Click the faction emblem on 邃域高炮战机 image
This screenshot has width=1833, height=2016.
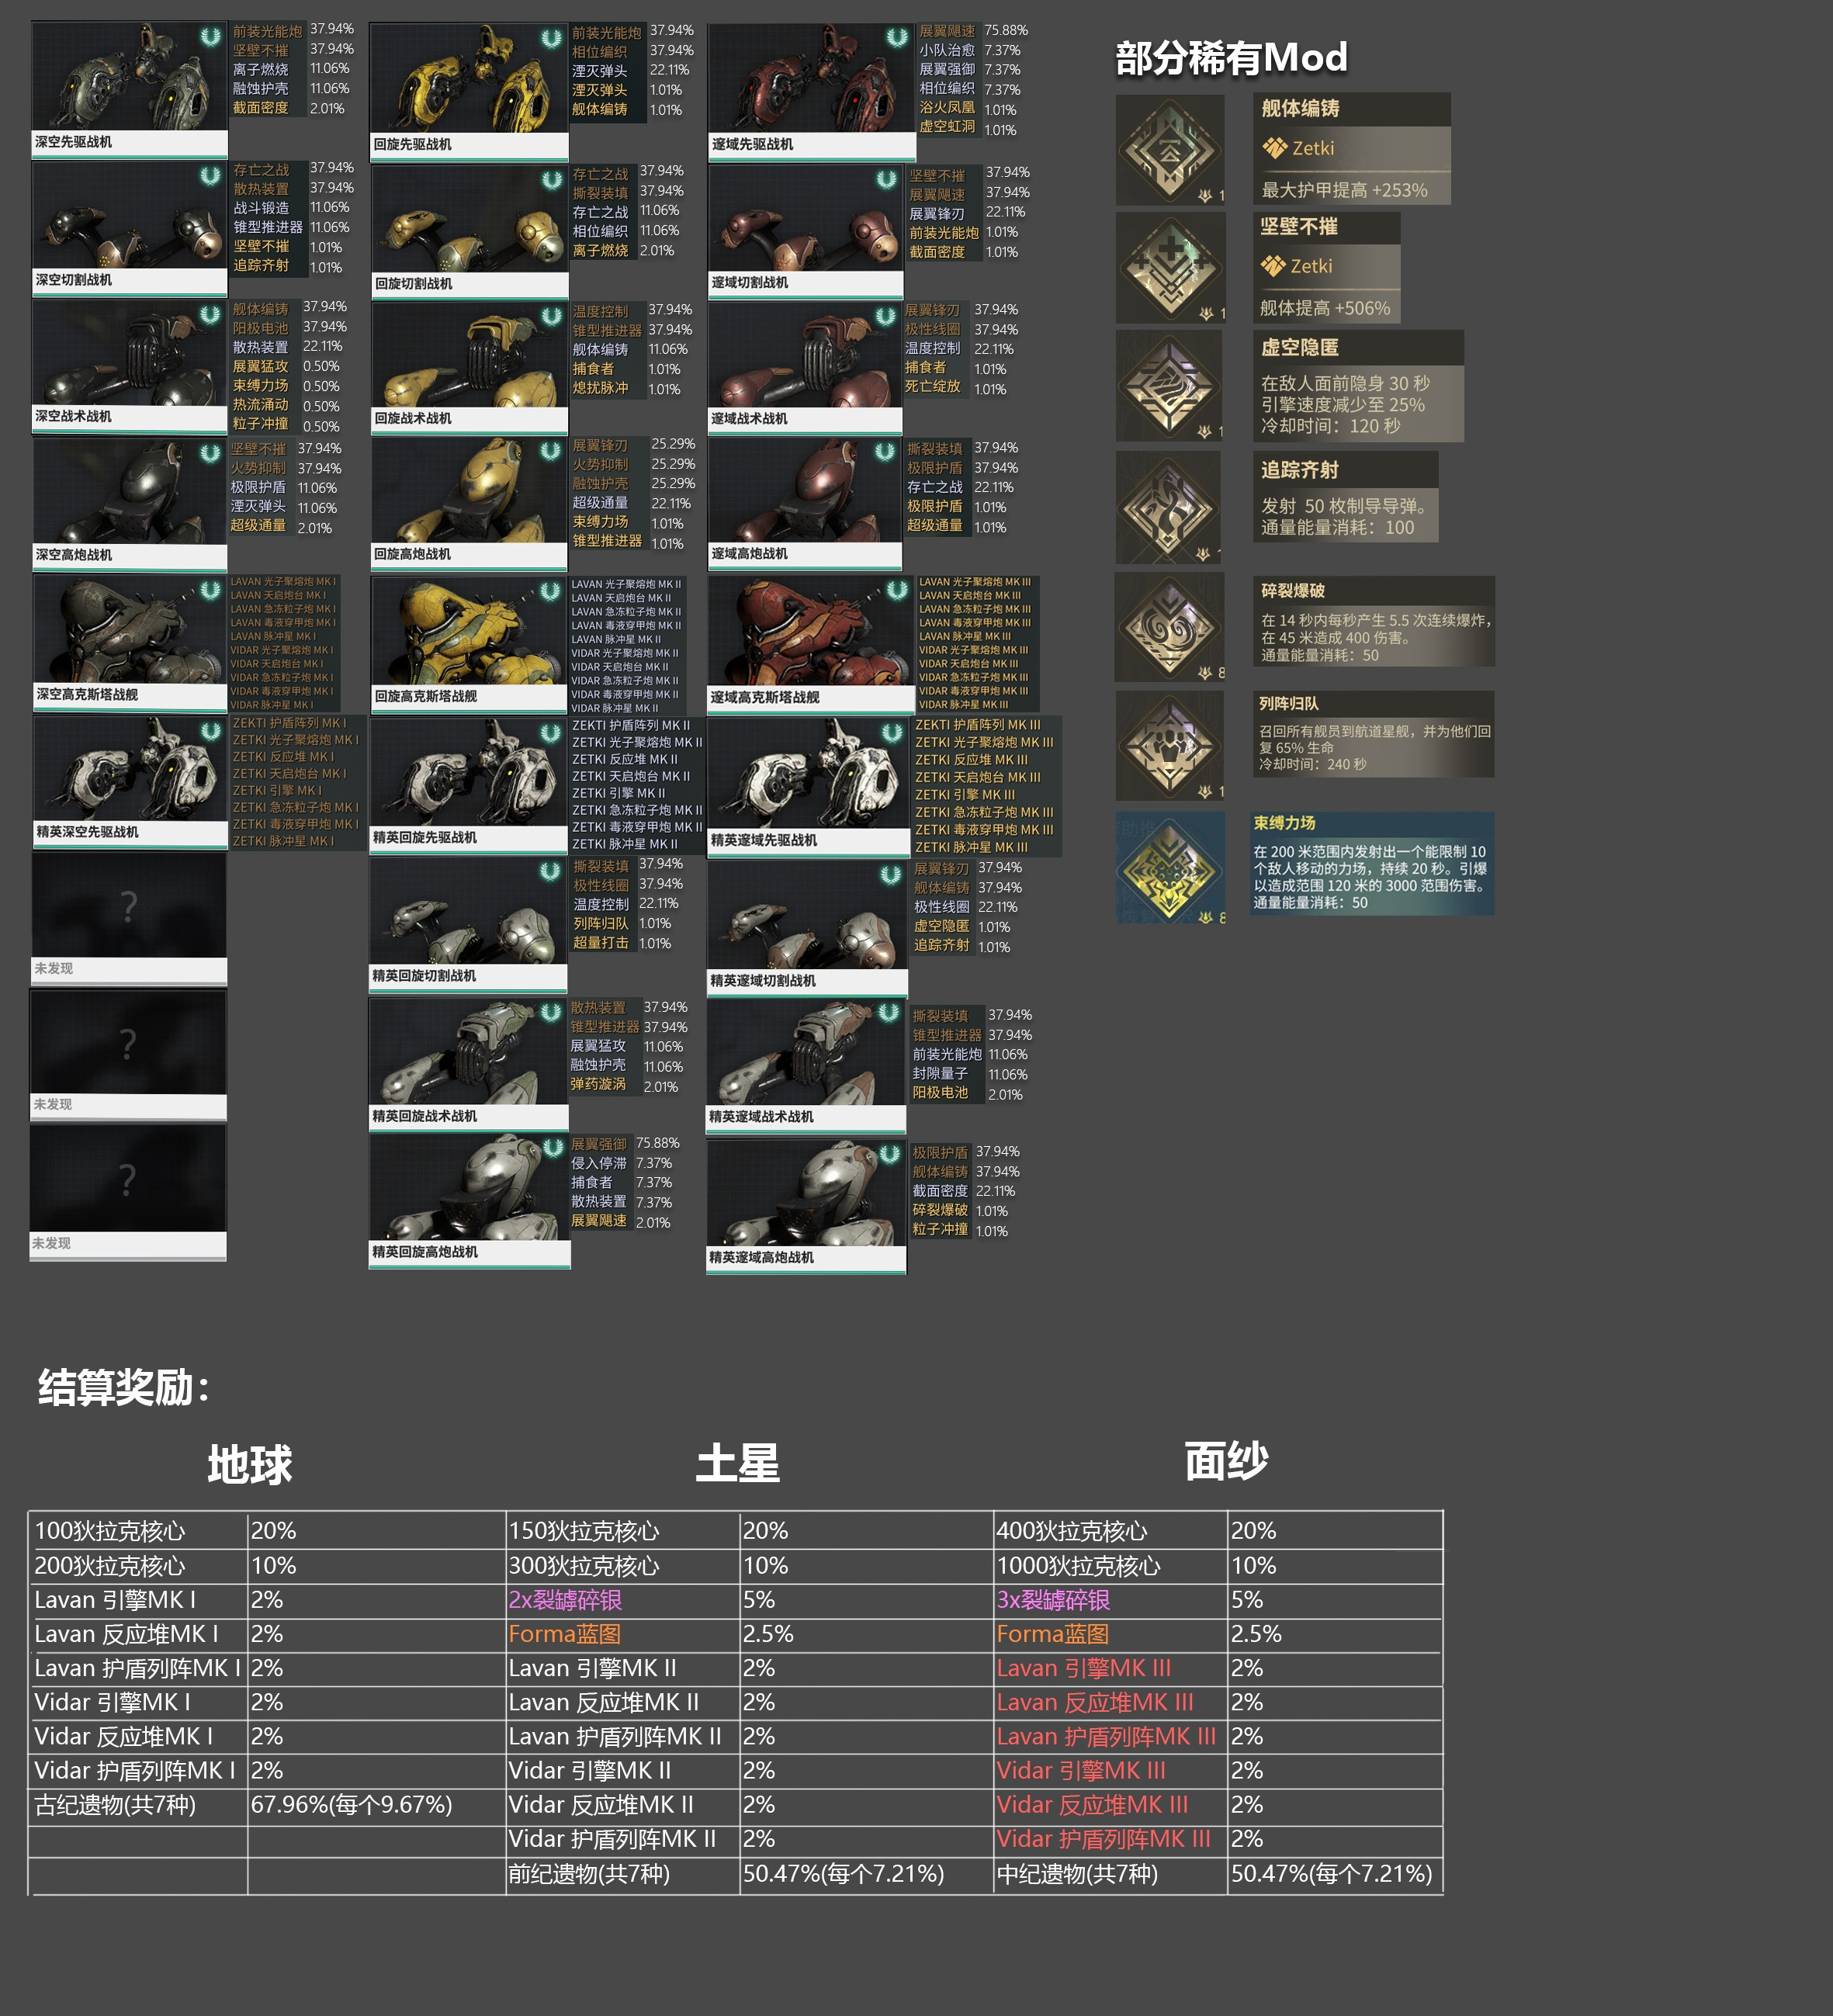coord(885,451)
